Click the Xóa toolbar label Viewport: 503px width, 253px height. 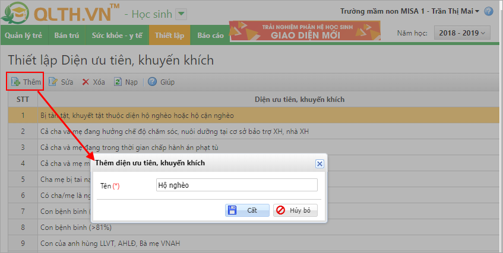click(99, 82)
